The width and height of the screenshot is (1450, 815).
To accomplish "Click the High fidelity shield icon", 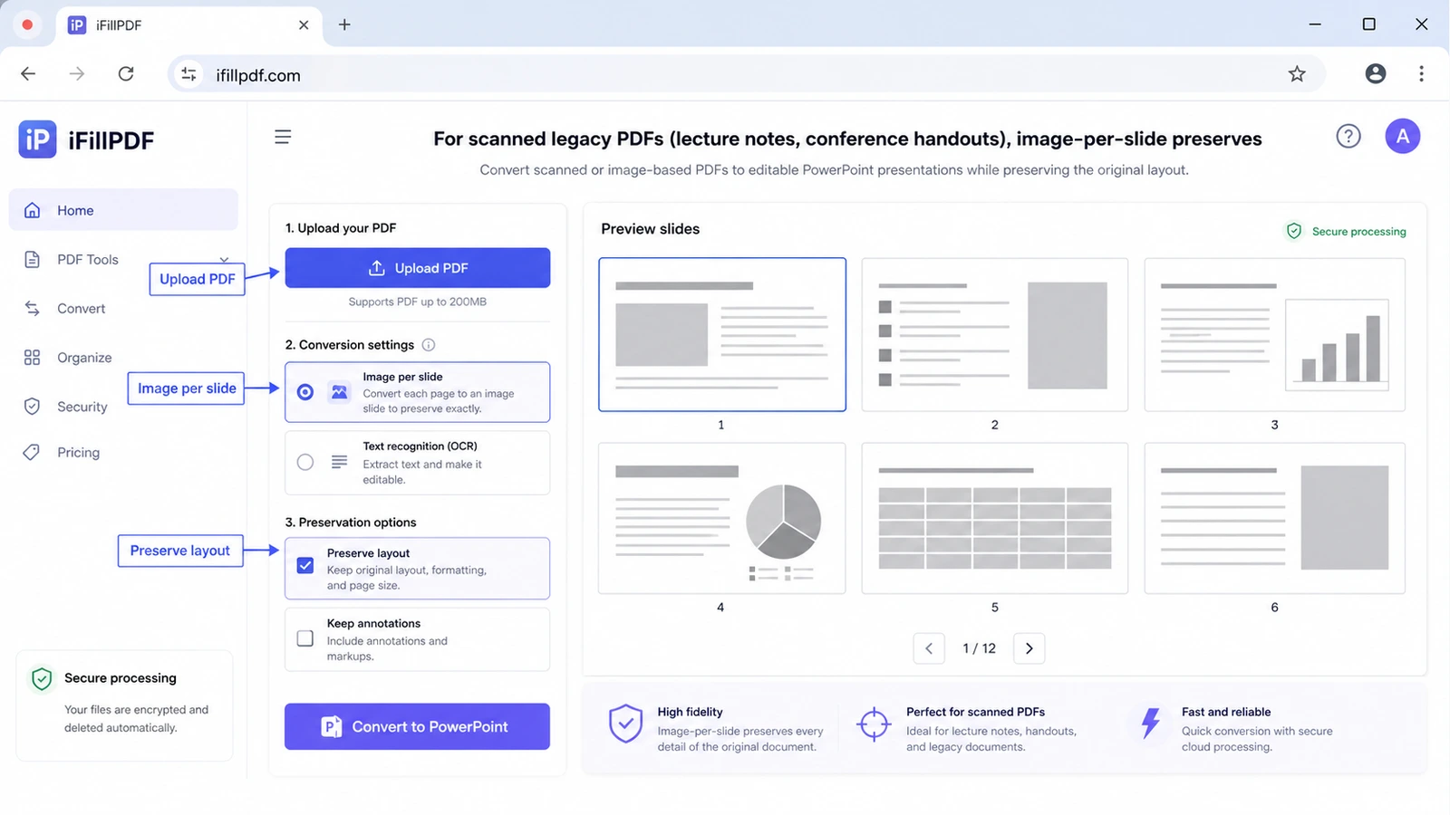I will (625, 724).
